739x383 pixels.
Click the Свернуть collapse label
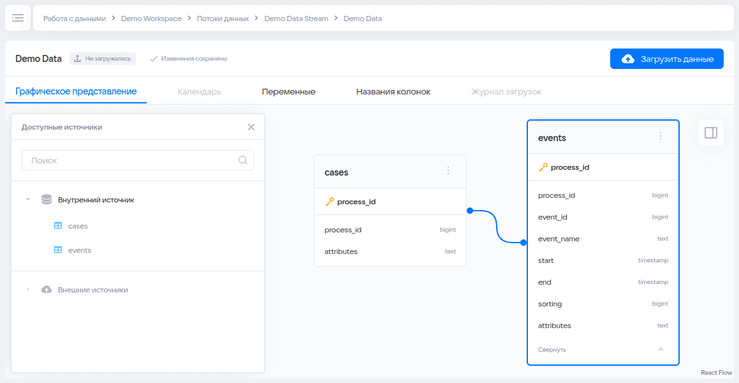tap(552, 350)
